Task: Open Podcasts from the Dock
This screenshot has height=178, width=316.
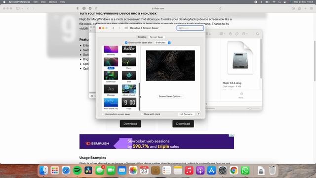Action: 200,171
